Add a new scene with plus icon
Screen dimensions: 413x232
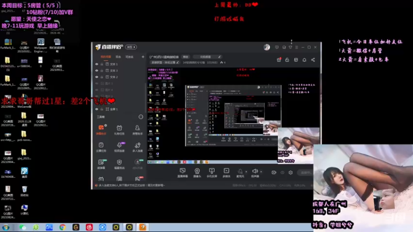tap(143, 57)
